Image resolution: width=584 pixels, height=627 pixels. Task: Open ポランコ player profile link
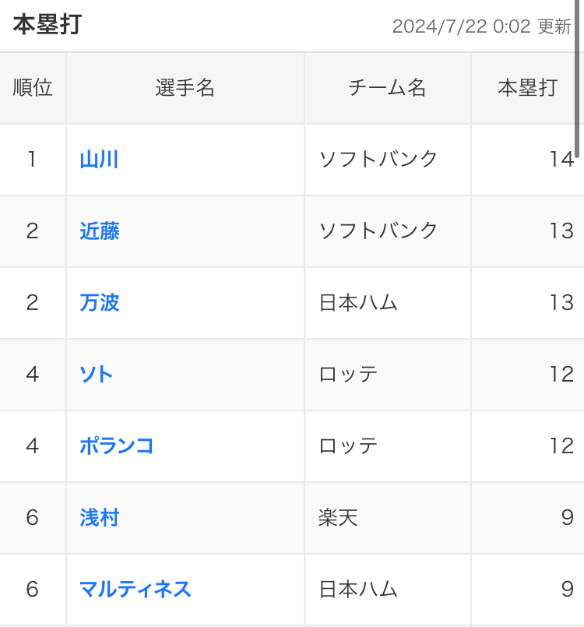(117, 446)
